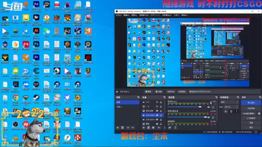This screenshot has width=262, height=147.
Task: Move the scene down in Scenes panel
Action: point(133,128)
